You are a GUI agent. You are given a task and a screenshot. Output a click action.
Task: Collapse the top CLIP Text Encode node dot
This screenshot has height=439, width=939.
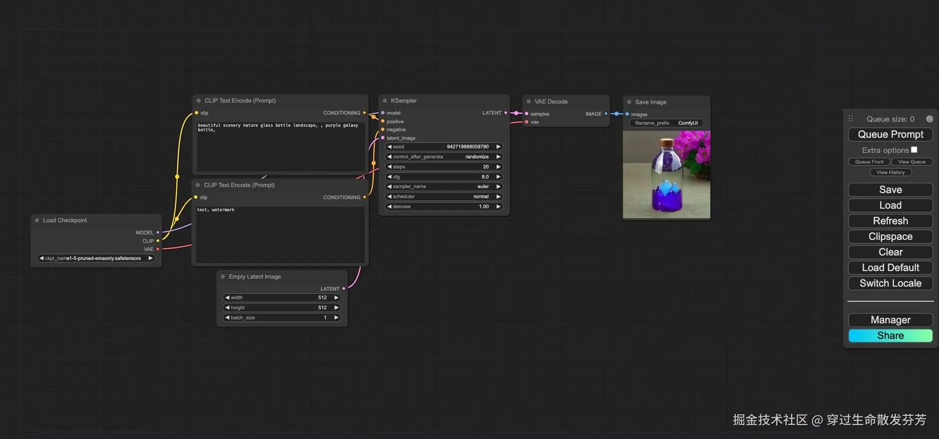coord(199,101)
